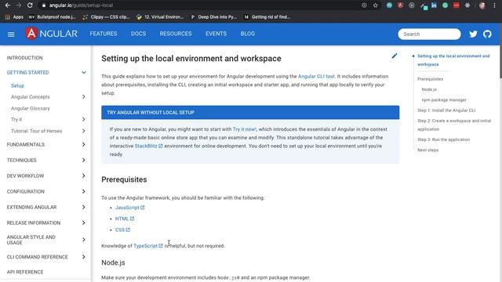
Task: Open the HTML external link
Action: [125, 219]
